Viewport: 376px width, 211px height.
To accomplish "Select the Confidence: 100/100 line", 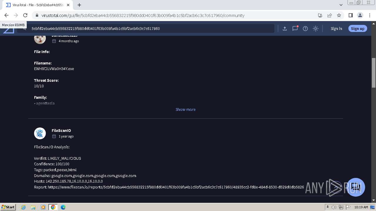I will point(52,164).
